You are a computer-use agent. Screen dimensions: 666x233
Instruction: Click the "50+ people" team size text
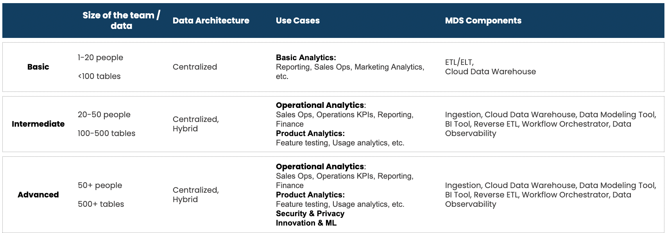[x=100, y=185]
